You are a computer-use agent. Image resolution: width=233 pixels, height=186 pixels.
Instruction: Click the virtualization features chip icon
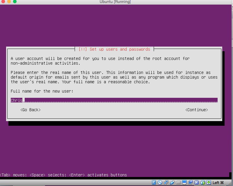(x=196, y=182)
